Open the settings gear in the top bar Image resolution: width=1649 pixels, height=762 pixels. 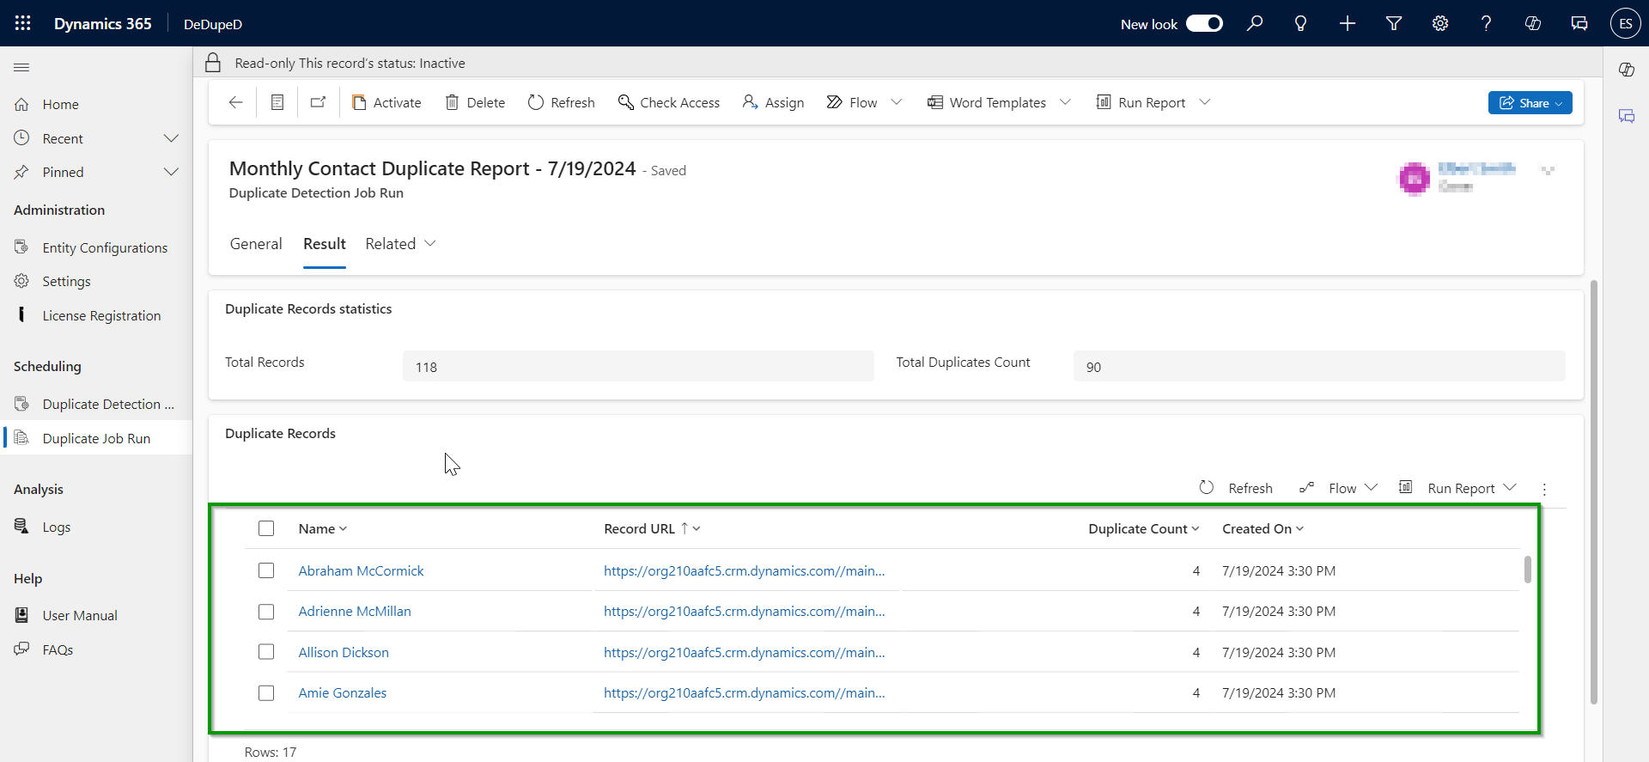pos(1440,23)
